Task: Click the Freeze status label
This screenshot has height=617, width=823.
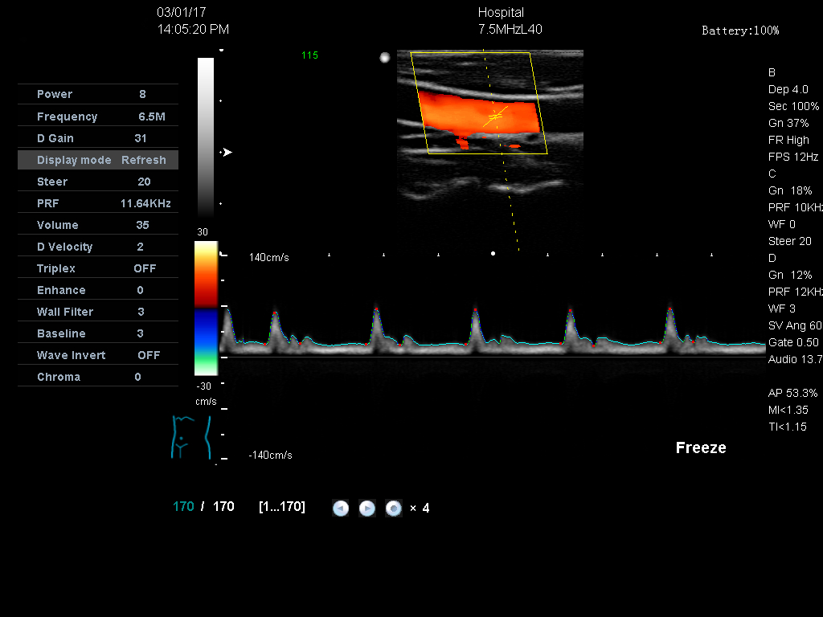Action: (700, 448)
